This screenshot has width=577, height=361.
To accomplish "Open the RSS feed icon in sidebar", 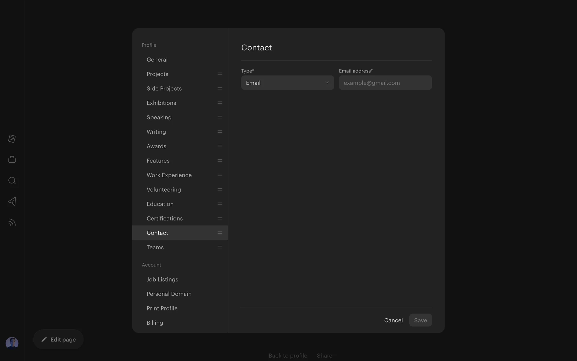I will coord(12,222).
